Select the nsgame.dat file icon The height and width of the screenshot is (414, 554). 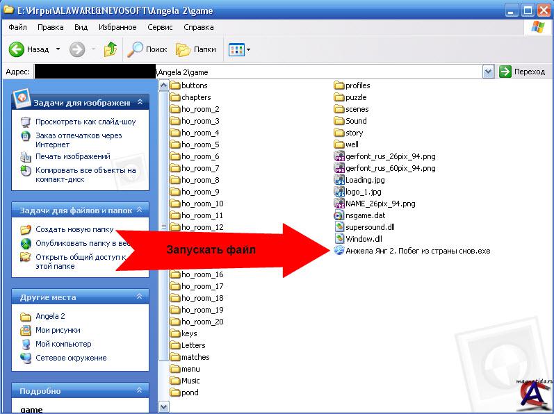tap(339, 215)
